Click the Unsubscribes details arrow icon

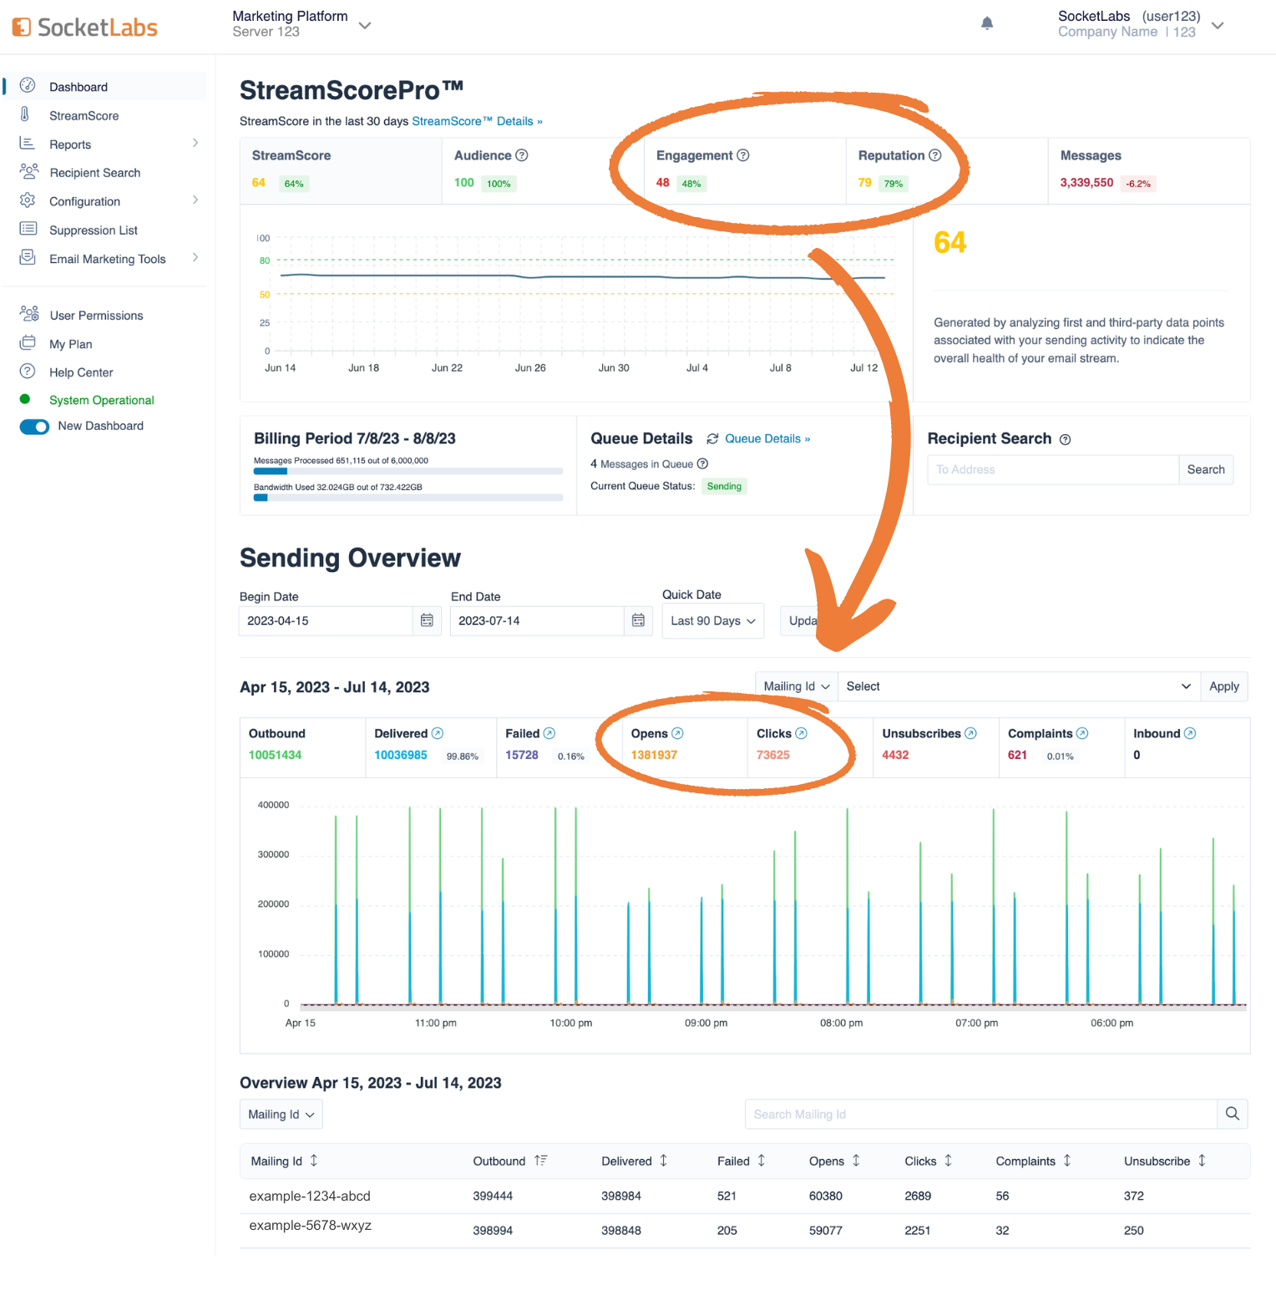970,733
